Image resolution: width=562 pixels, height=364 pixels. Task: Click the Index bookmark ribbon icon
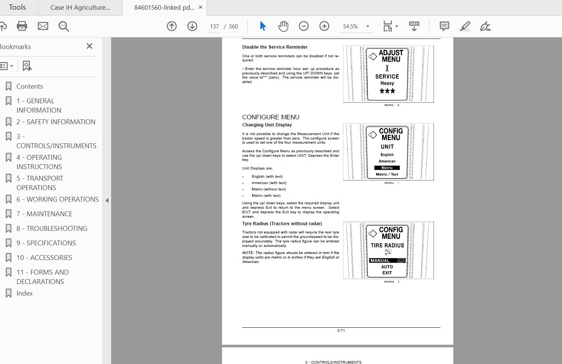pyautogui.click(x=9, y=293)
